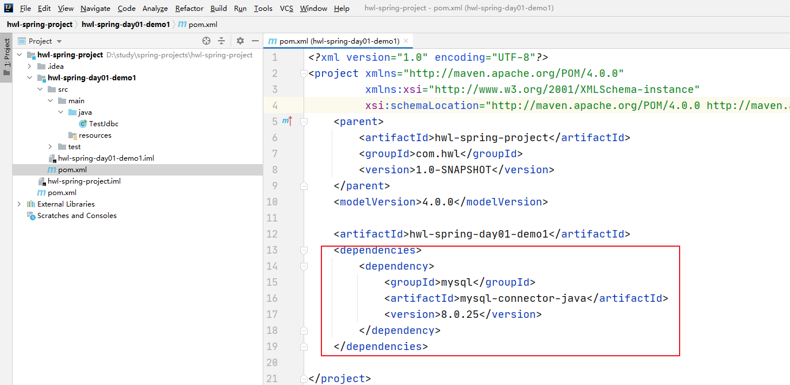Select selected pom.xml under demo1 module

(72, 170)
